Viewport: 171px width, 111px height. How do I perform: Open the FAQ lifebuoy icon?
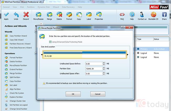click(122, 16)
